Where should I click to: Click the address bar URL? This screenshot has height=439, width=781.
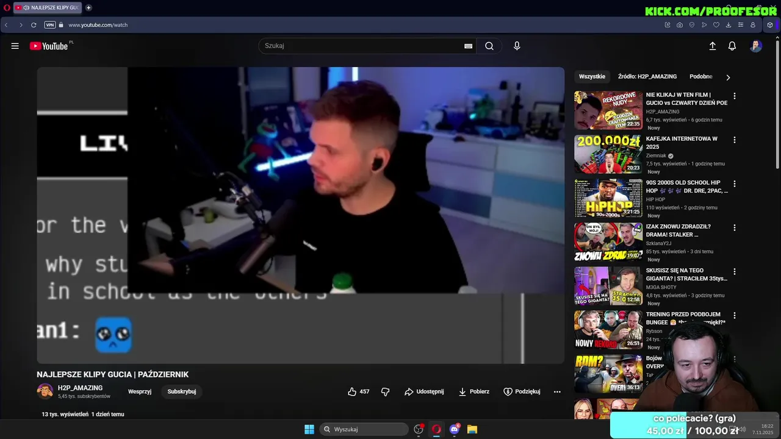click(x=98, y=25)
